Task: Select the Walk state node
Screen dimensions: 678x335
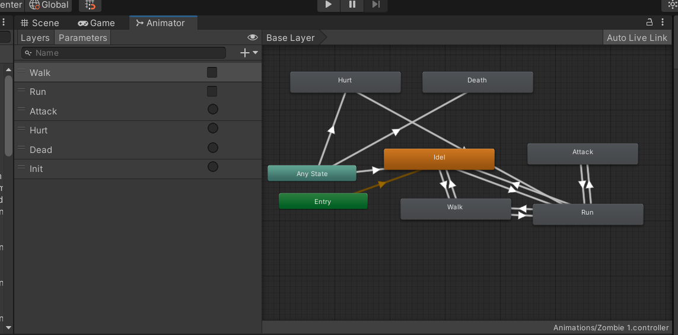Action: [456, 209]
